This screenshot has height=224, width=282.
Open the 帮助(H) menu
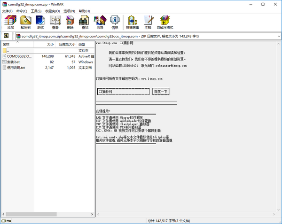84,11
